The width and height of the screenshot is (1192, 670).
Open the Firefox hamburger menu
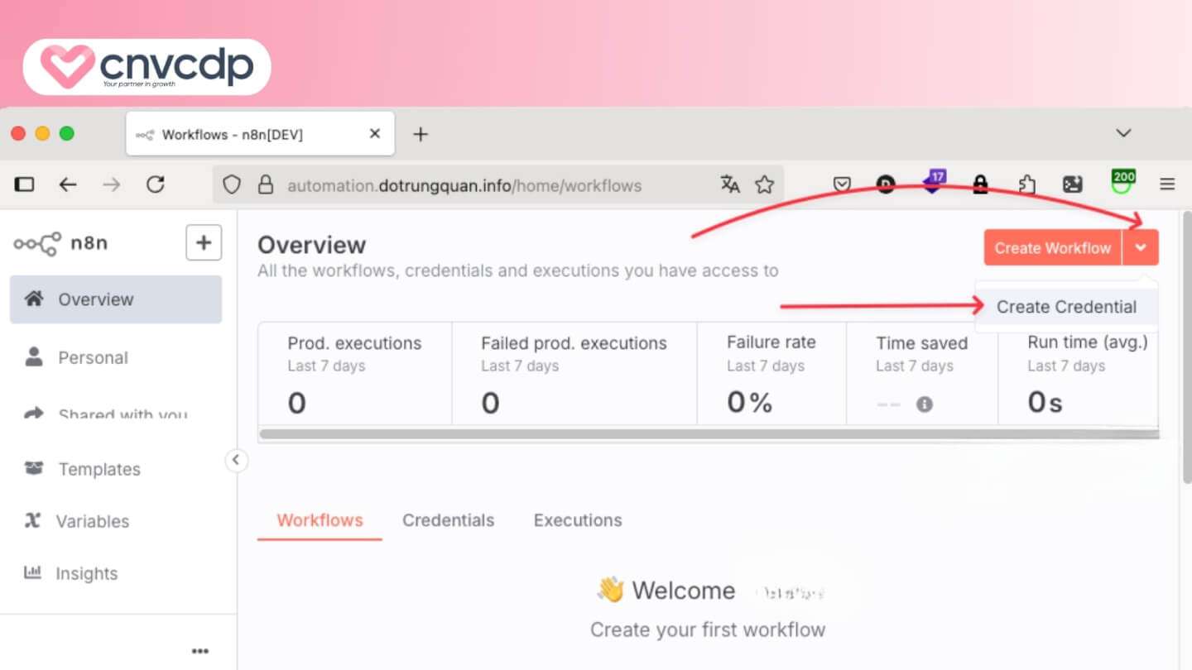pyautogui.click(x=1167, y=184)
